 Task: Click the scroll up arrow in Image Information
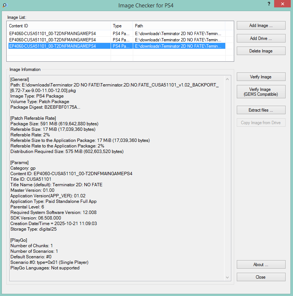(228, 78)
